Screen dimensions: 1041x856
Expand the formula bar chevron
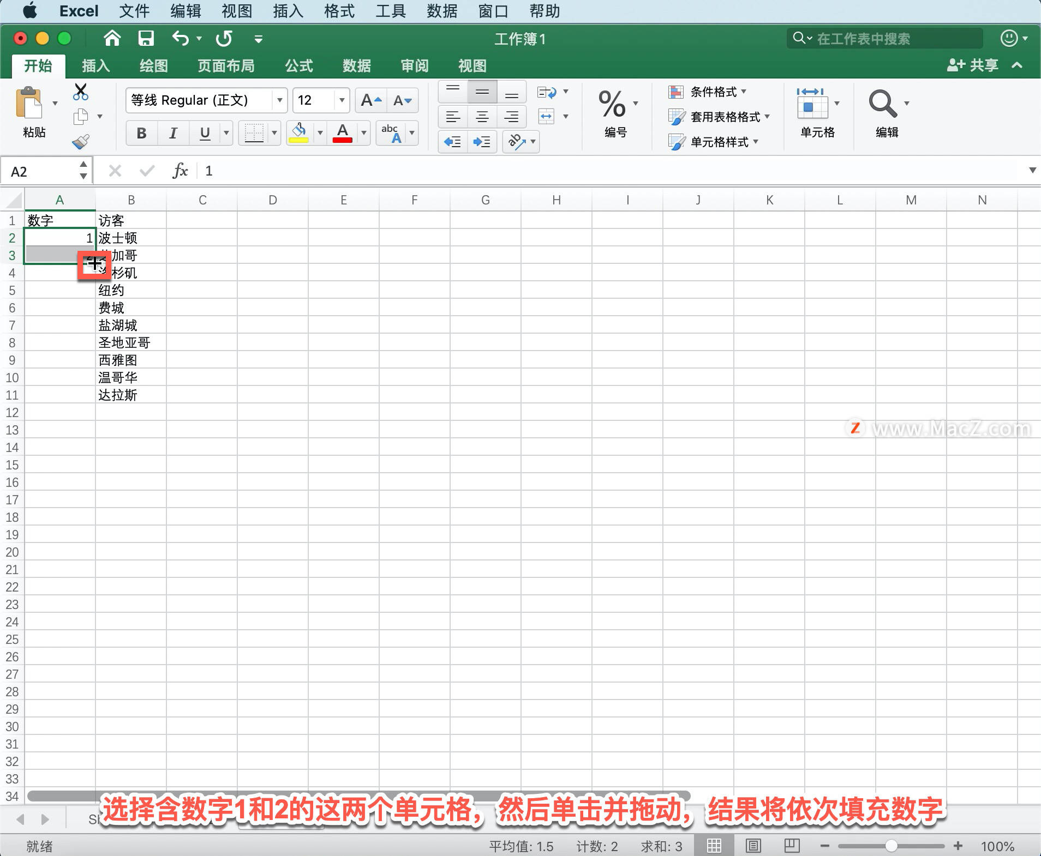[x=1033, y=170]
